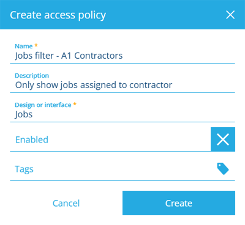The height and width of the screenshot is (225, 245).
Task: Click the Tags label text
Action: pos(24,169)
